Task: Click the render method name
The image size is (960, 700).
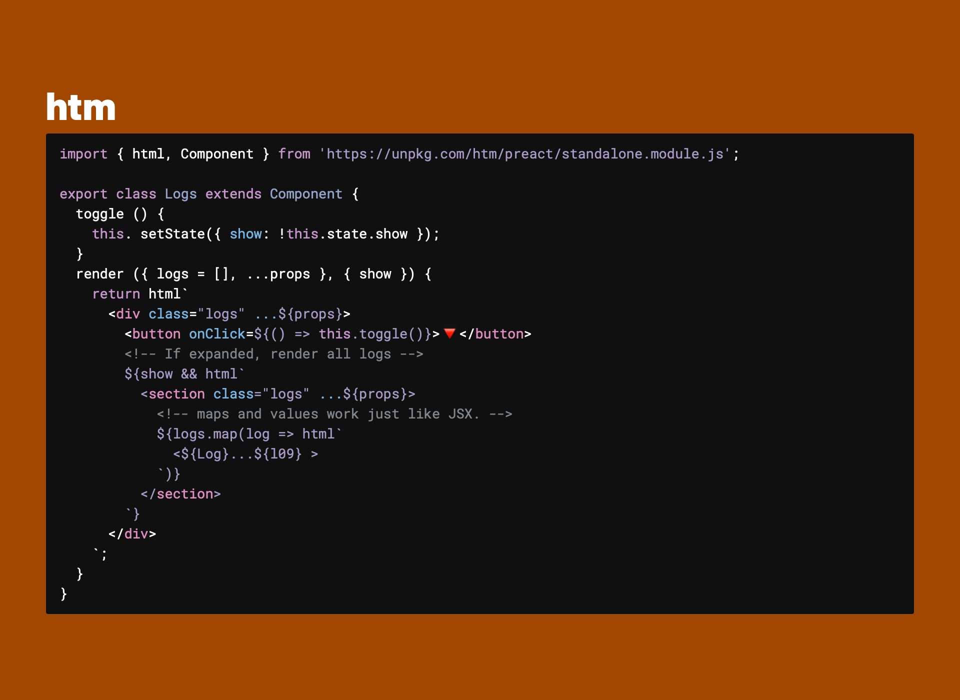Action: pos(99,274)
